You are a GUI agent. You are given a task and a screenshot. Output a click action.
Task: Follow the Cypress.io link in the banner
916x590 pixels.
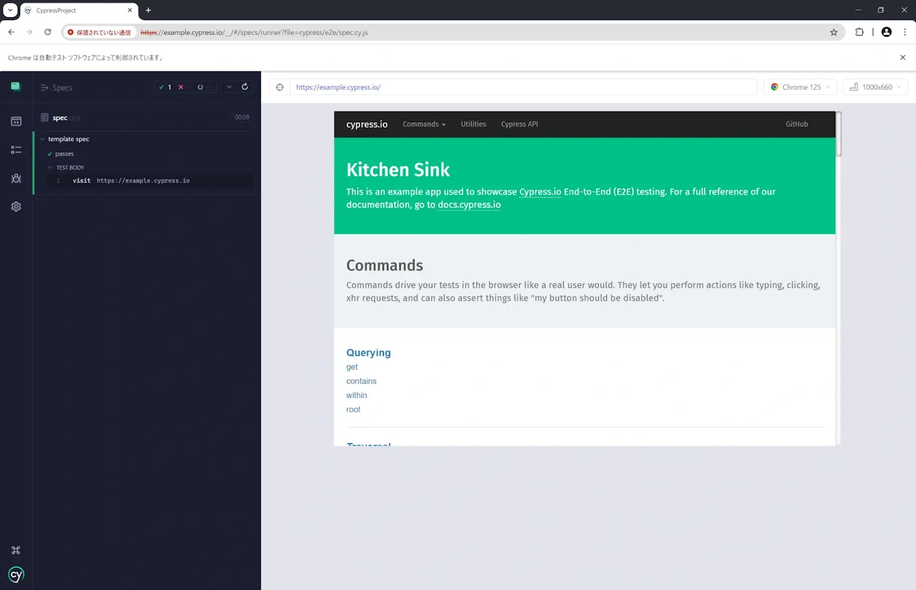540,192
